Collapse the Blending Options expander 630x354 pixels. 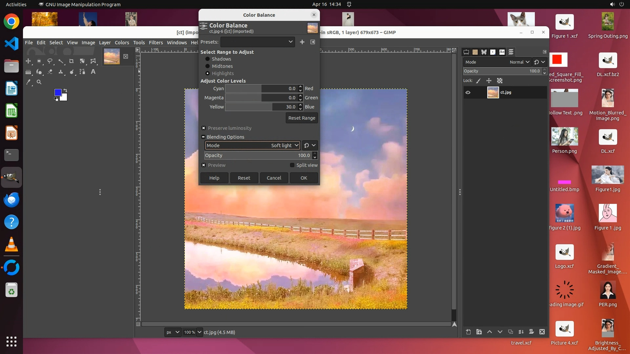pos(203,137)
